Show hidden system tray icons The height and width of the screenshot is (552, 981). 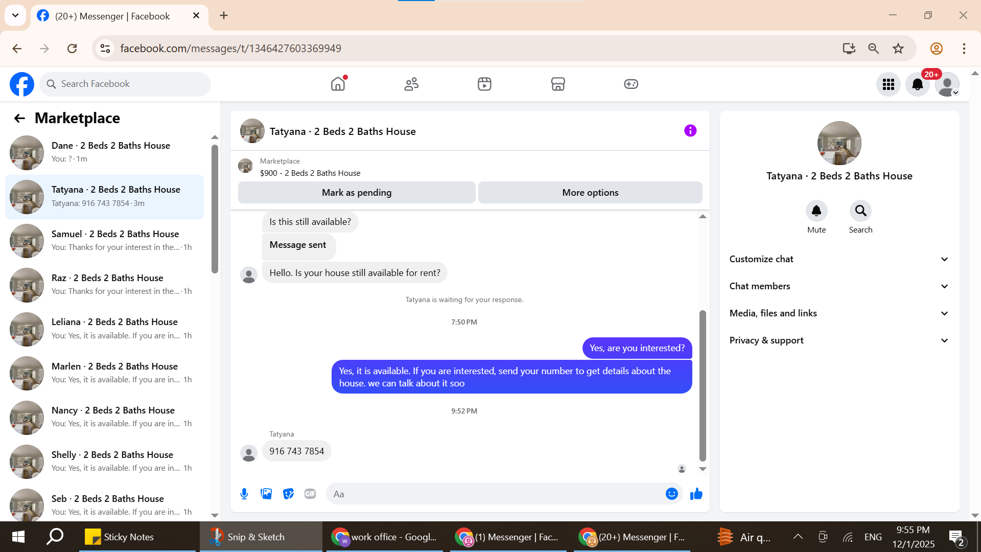pos(798,537)
